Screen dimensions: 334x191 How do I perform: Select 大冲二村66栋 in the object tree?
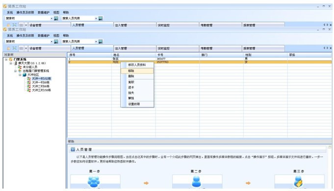pos(41,86)
